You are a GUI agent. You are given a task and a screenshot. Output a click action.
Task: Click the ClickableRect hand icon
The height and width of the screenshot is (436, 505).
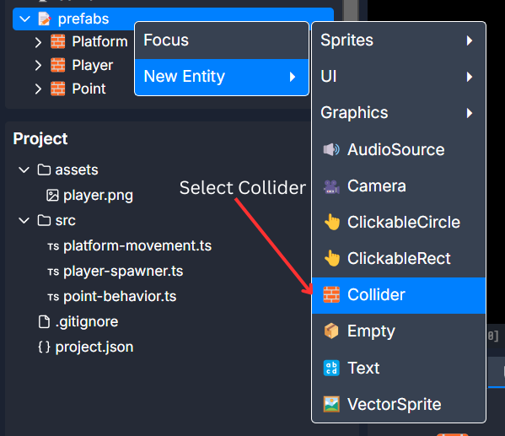[x=331, y=258]
